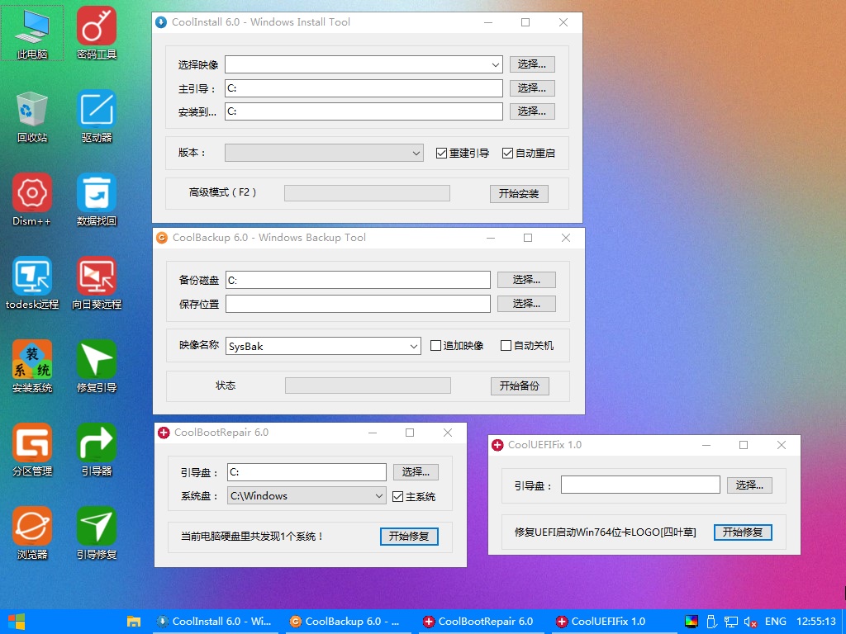
Task: Click the Windows Start button
Action: [16, 622]
